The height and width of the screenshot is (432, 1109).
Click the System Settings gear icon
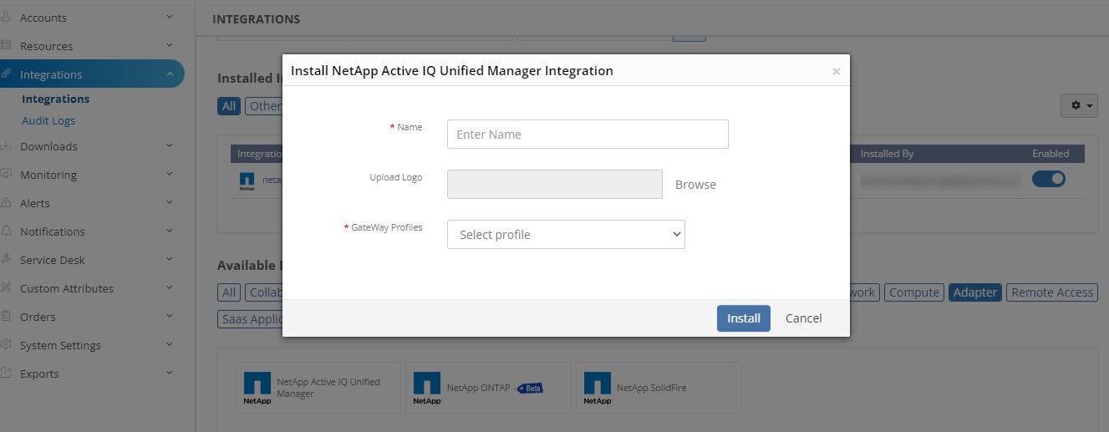tap(6, 345)
